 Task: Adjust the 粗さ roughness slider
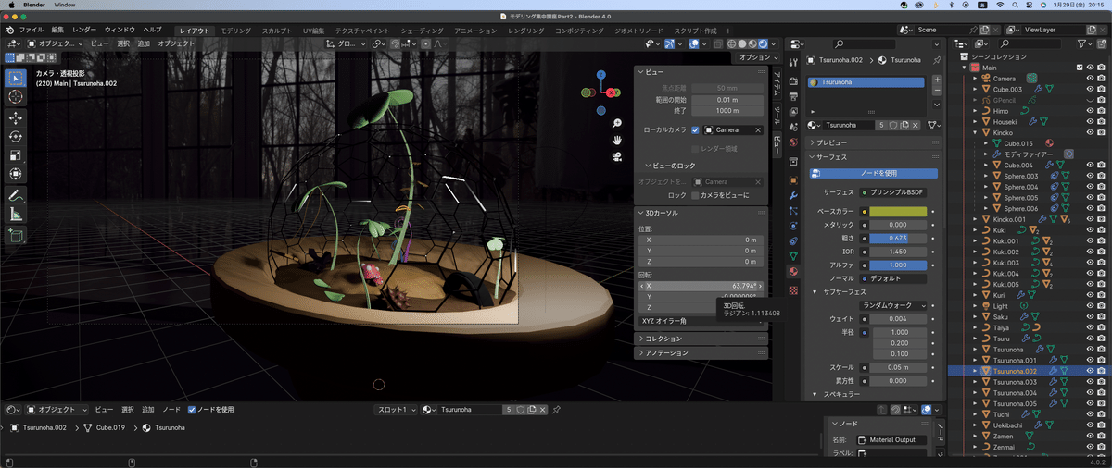(x=898, y=238)
